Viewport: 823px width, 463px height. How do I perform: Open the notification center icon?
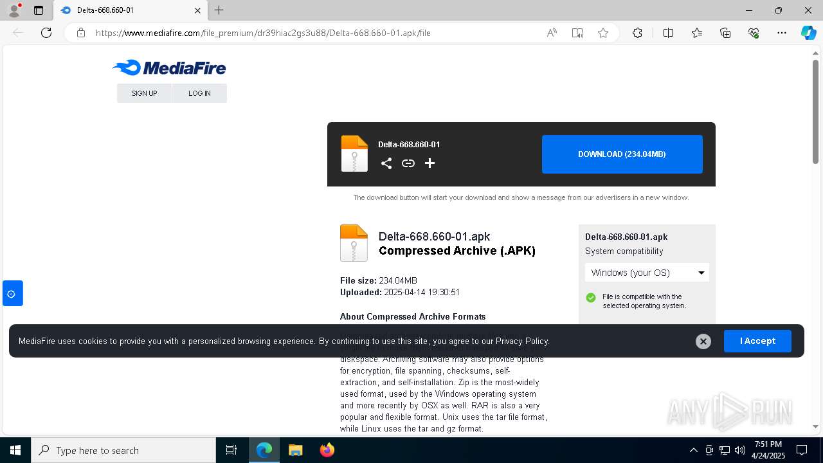click(x=802, y=450)
